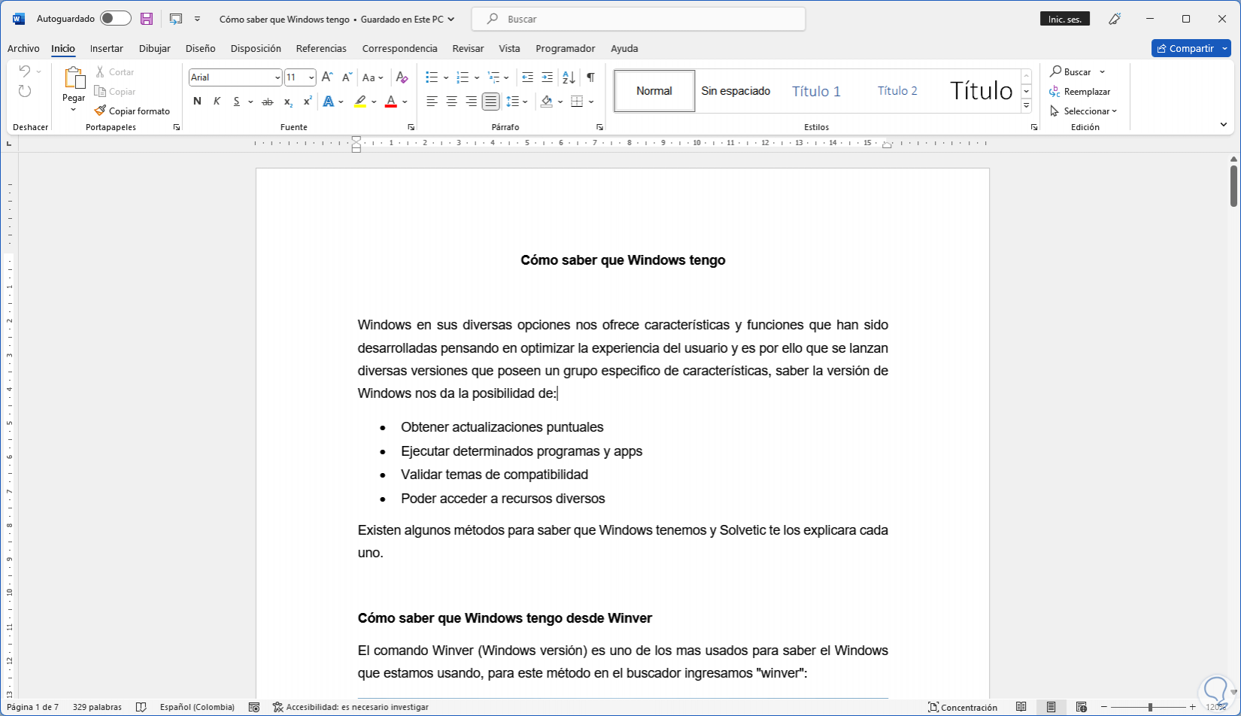
Task: Toggle underline with the S button
Action: (x=236, y=102)
